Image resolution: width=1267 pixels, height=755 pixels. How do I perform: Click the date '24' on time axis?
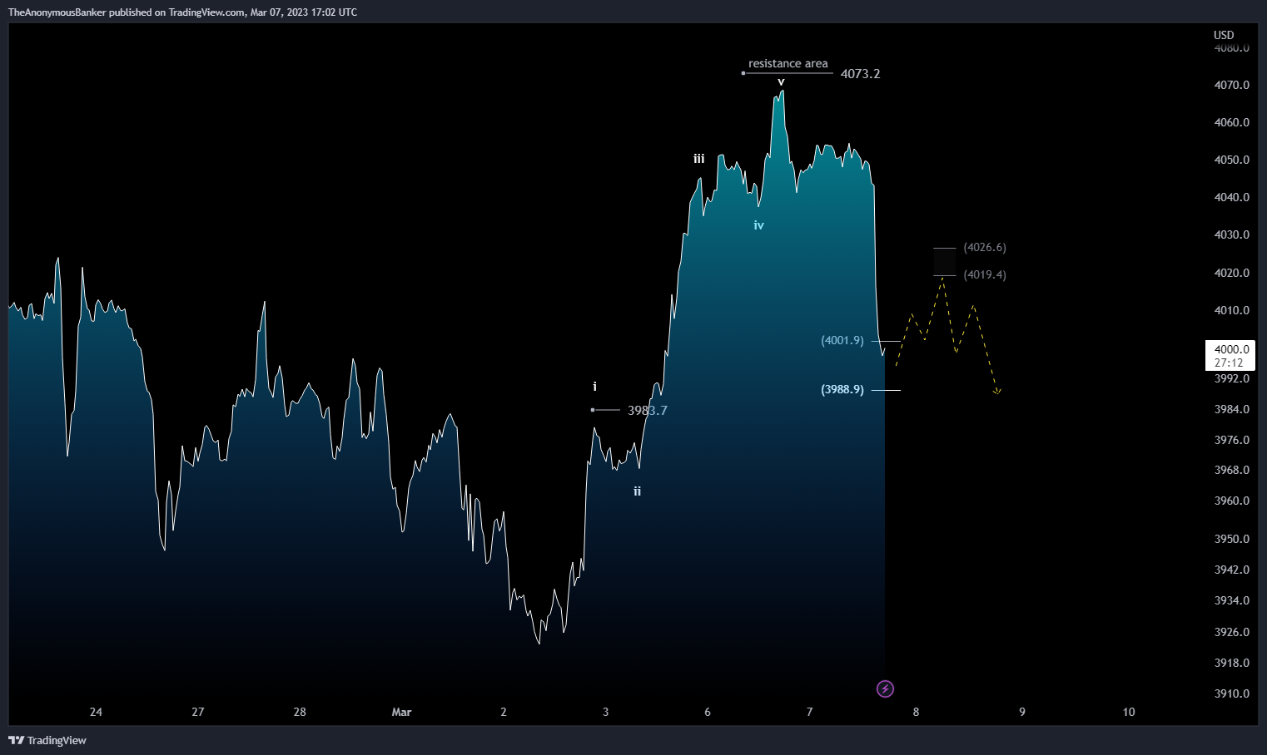pyautogui.click(x=96, y=712)
